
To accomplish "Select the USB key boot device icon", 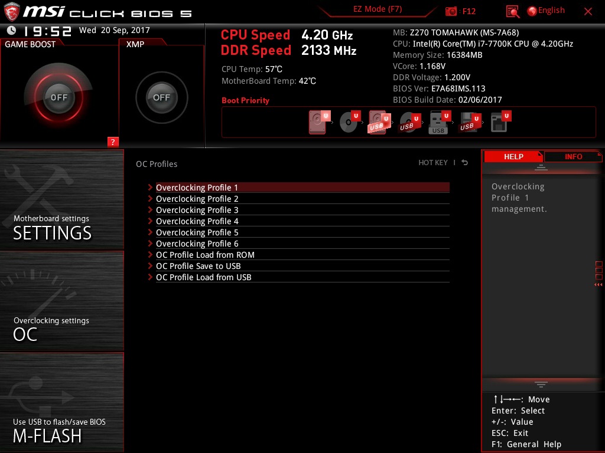I will tap(440, 122).
